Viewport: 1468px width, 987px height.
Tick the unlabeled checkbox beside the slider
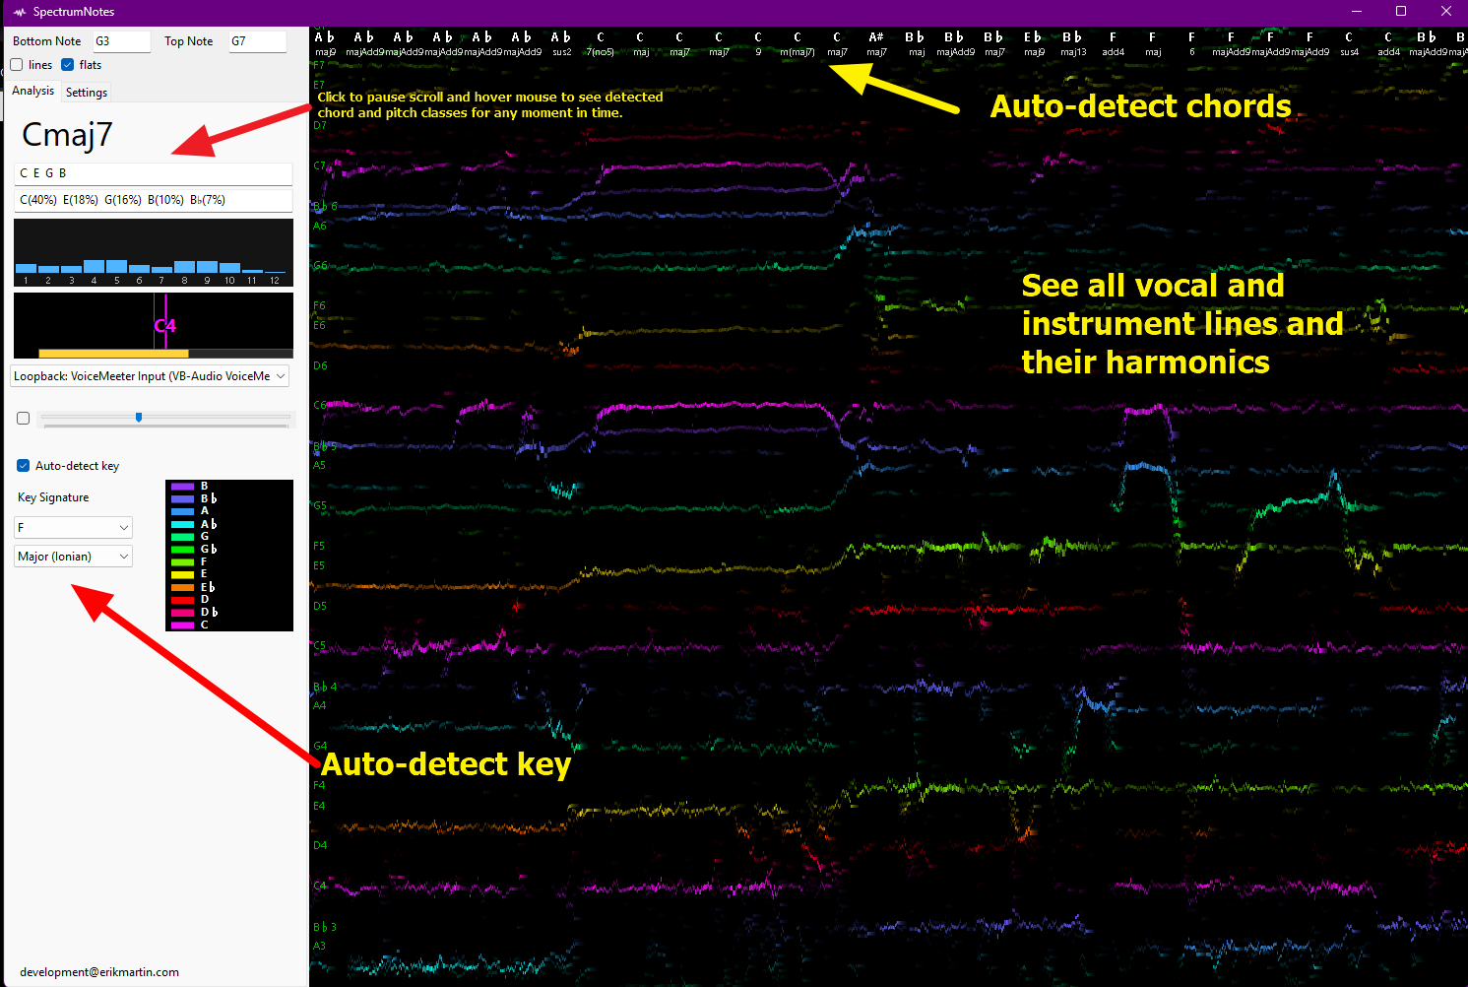click(x=24, y=419)
